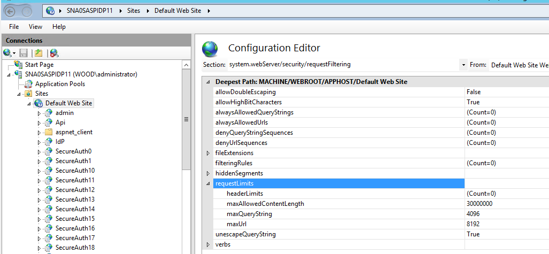Select the SecureAuth18 tree item

[x=75, y=248]
